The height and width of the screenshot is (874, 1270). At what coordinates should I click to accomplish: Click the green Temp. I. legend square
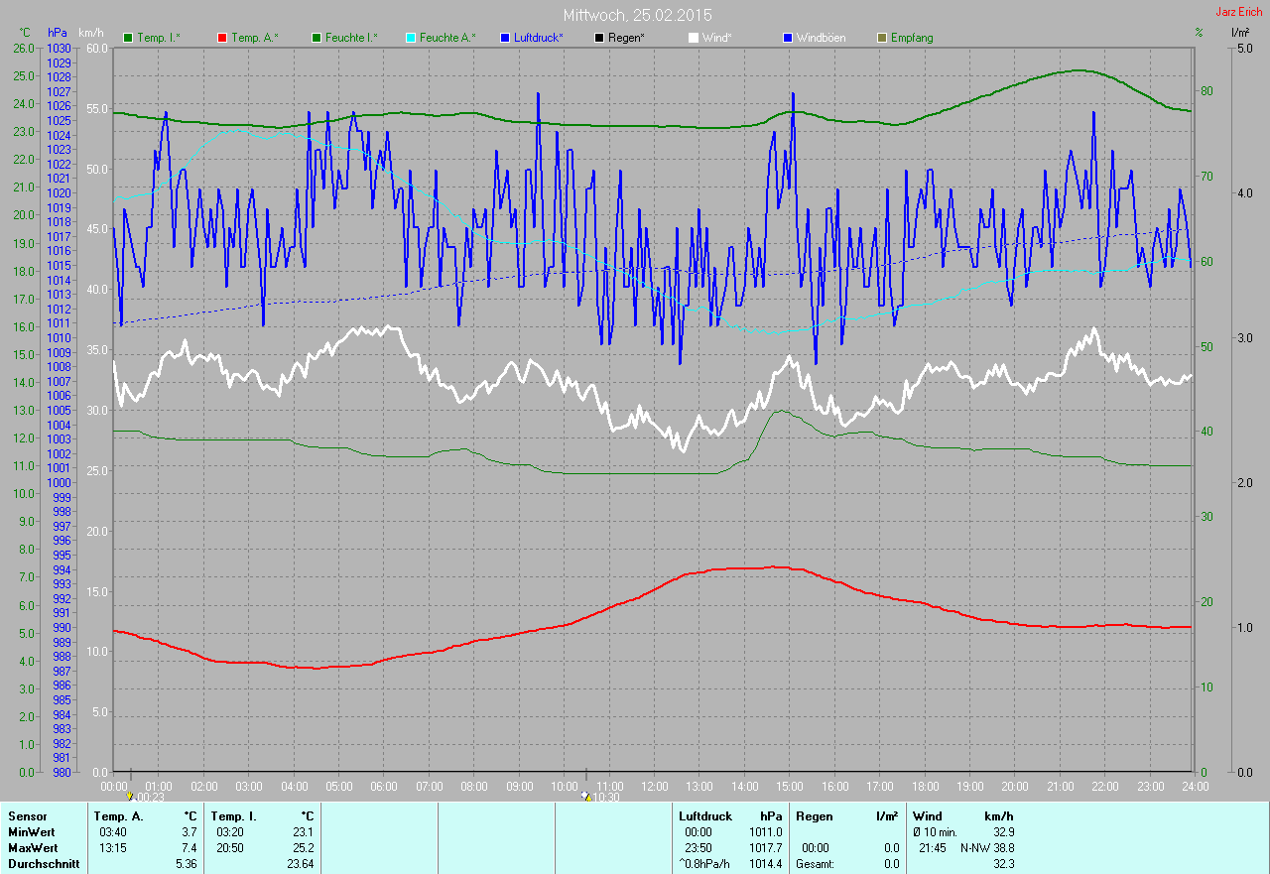pos(128,38)
